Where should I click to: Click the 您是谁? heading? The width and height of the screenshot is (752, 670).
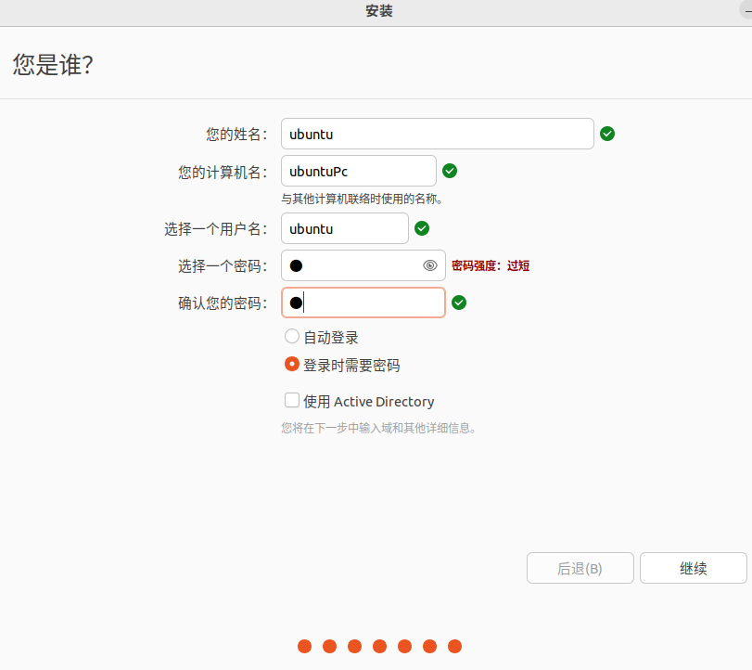coord(53,65)
